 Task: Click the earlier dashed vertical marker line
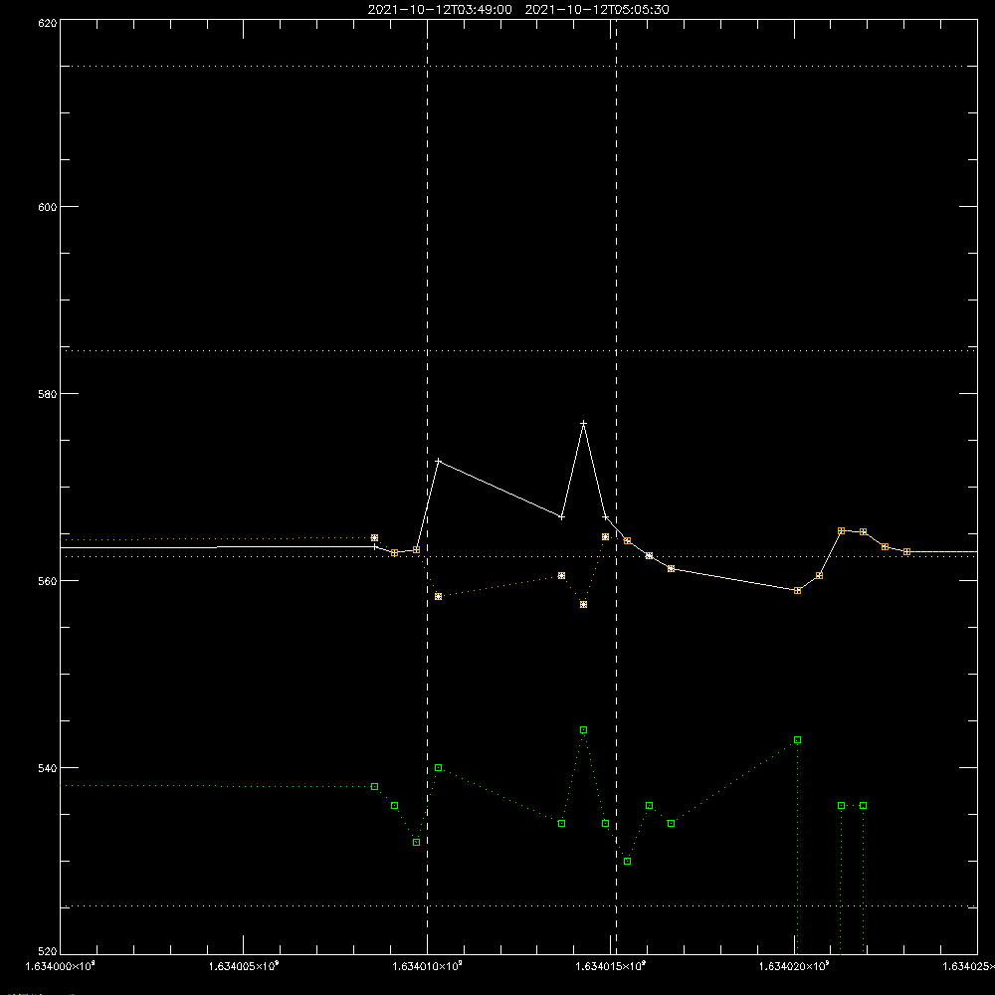(427, 487)
